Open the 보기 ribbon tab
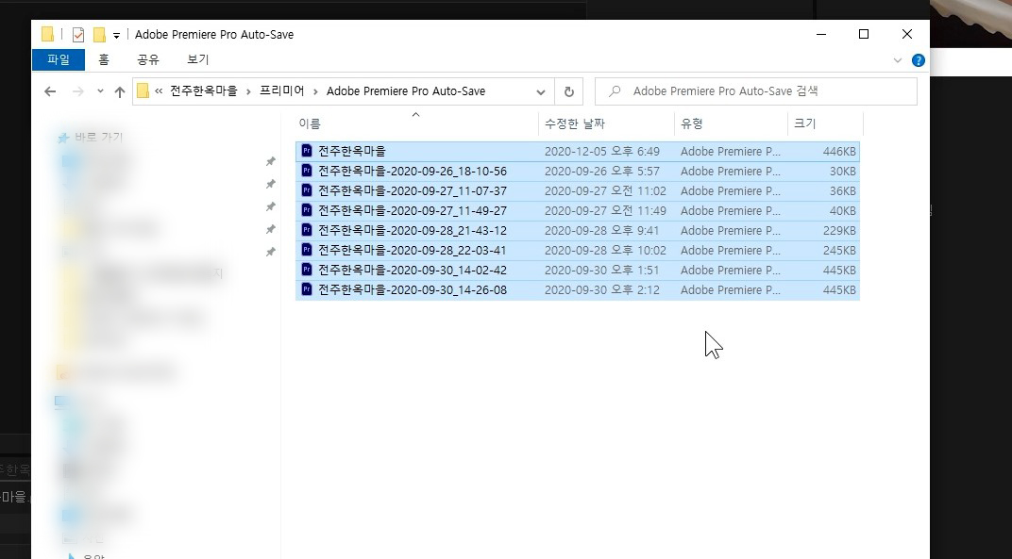 197,59
